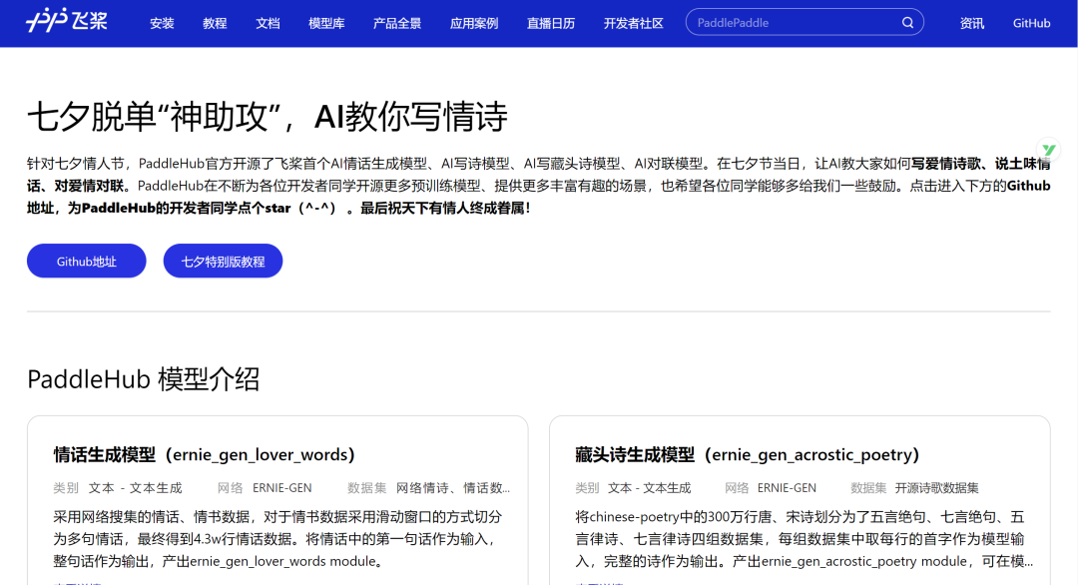Click 开源诗歌数据集 dataset value
Viewport: 1078px width, 585px height.
pos(936,488)
